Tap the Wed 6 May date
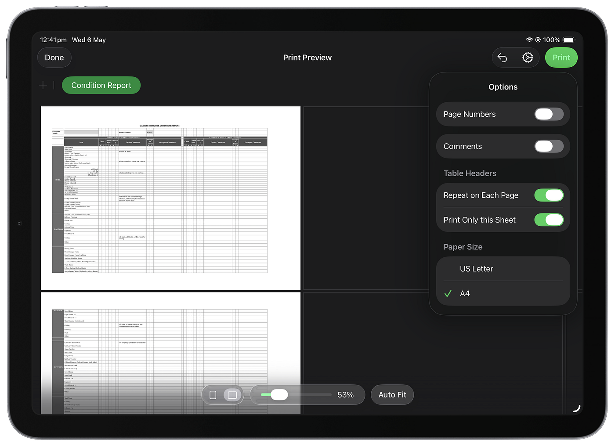This screenshot has width=615, height=447. [89, 40]
